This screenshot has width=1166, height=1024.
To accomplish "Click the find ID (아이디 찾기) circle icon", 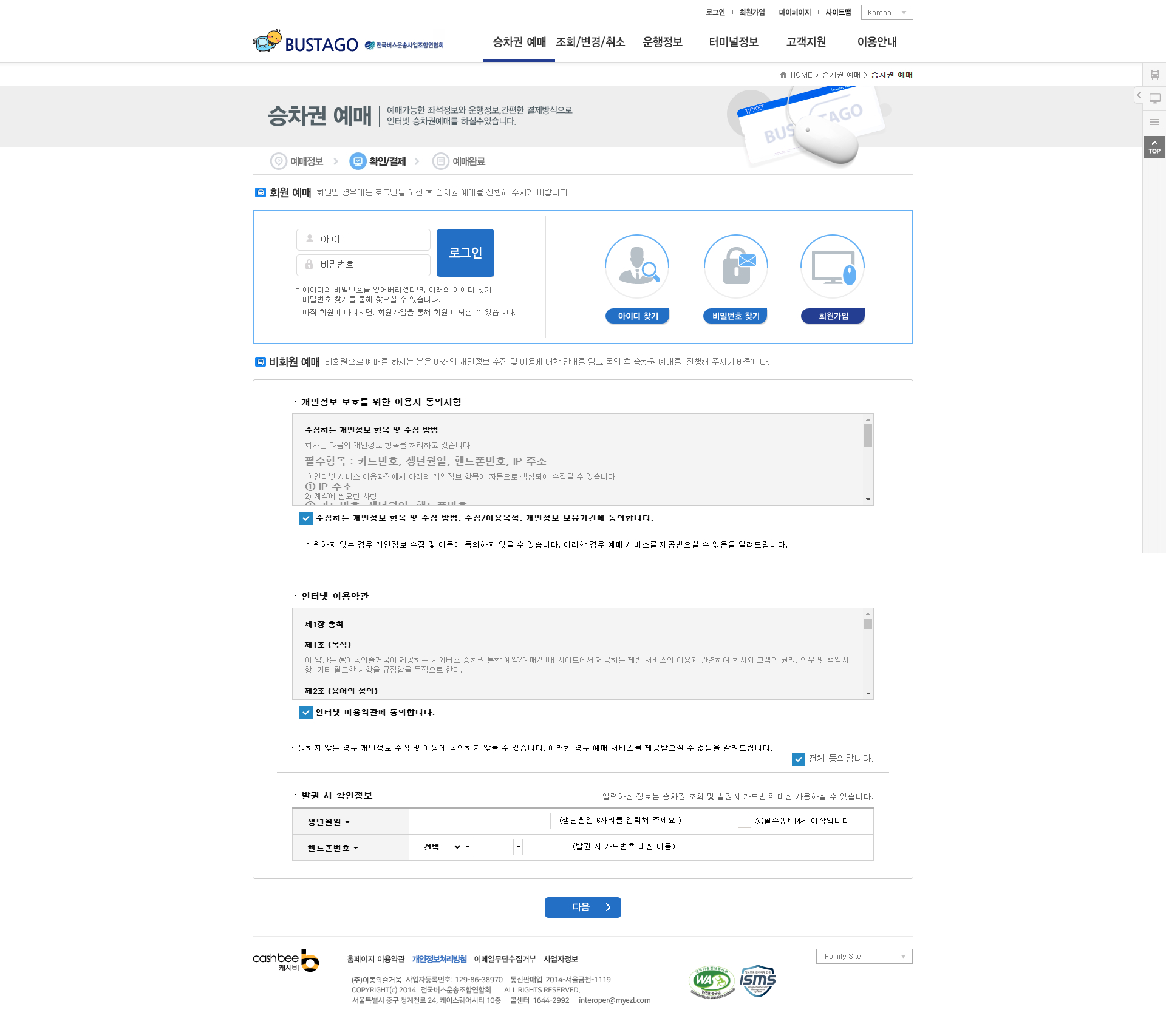I will point(637,266).
